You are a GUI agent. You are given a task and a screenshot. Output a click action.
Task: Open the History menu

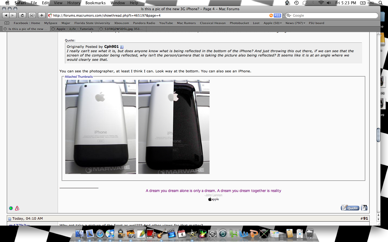(74, 3)
